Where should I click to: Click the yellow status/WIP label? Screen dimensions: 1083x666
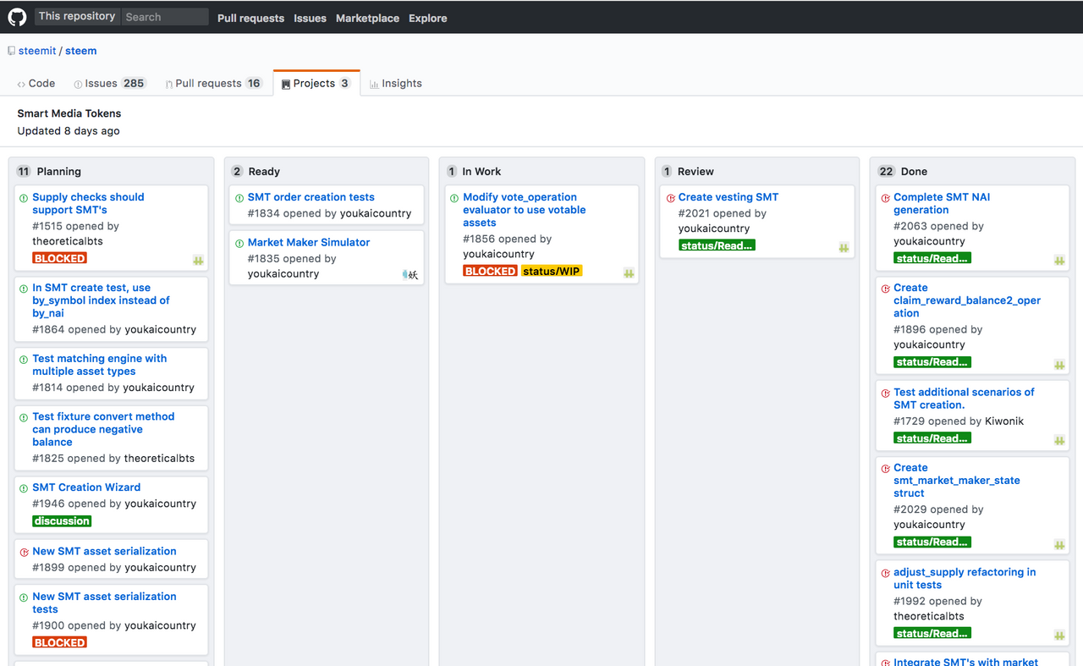click(x=551, y=272)
